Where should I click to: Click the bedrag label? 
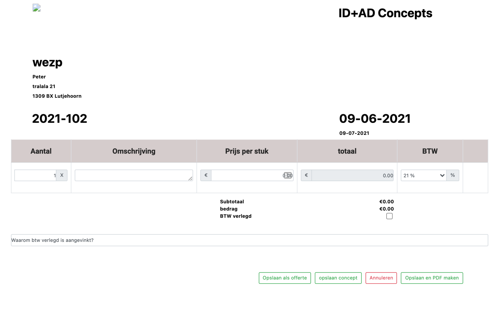tap(229, 209)
